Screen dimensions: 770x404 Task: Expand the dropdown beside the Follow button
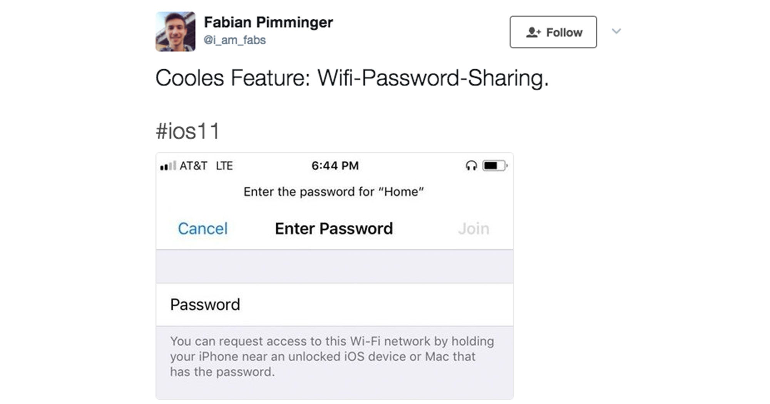tap(616, 32)
